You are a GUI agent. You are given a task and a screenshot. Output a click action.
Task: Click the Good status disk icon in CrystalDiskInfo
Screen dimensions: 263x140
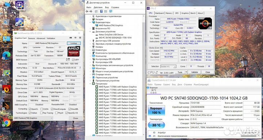point(148,88)
